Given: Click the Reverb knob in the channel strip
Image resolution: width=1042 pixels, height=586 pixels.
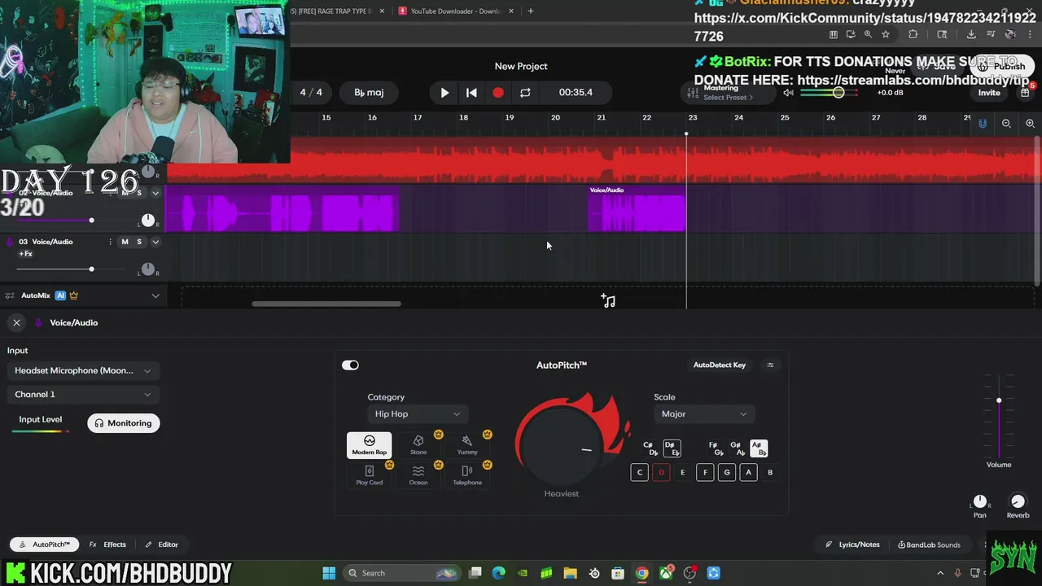Looking at the screenshot, I should click(1018, 502).
